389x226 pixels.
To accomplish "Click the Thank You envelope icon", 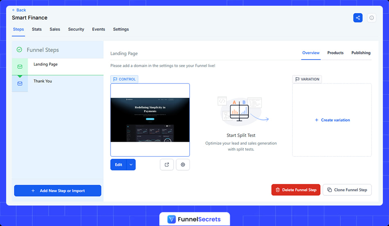I will [x=20, y=84].
